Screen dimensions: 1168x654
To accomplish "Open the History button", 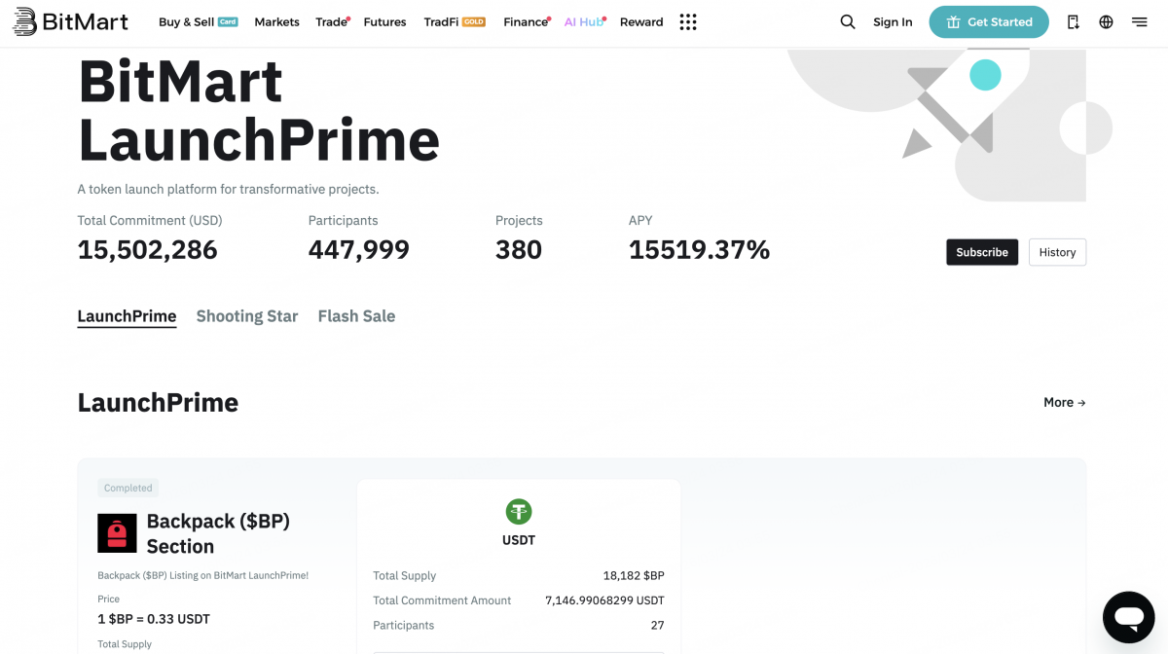I will coord(1057,252).
